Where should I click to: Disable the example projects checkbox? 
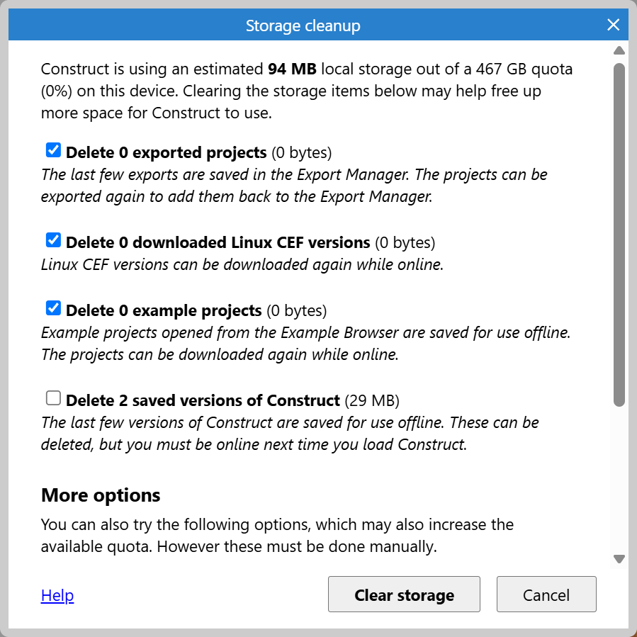coord(53,308)
